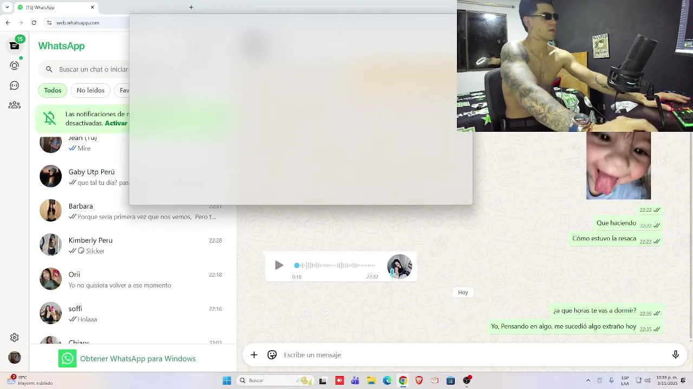
Task: Select the 'Todos' filter chip
Action: click(53, 90)
